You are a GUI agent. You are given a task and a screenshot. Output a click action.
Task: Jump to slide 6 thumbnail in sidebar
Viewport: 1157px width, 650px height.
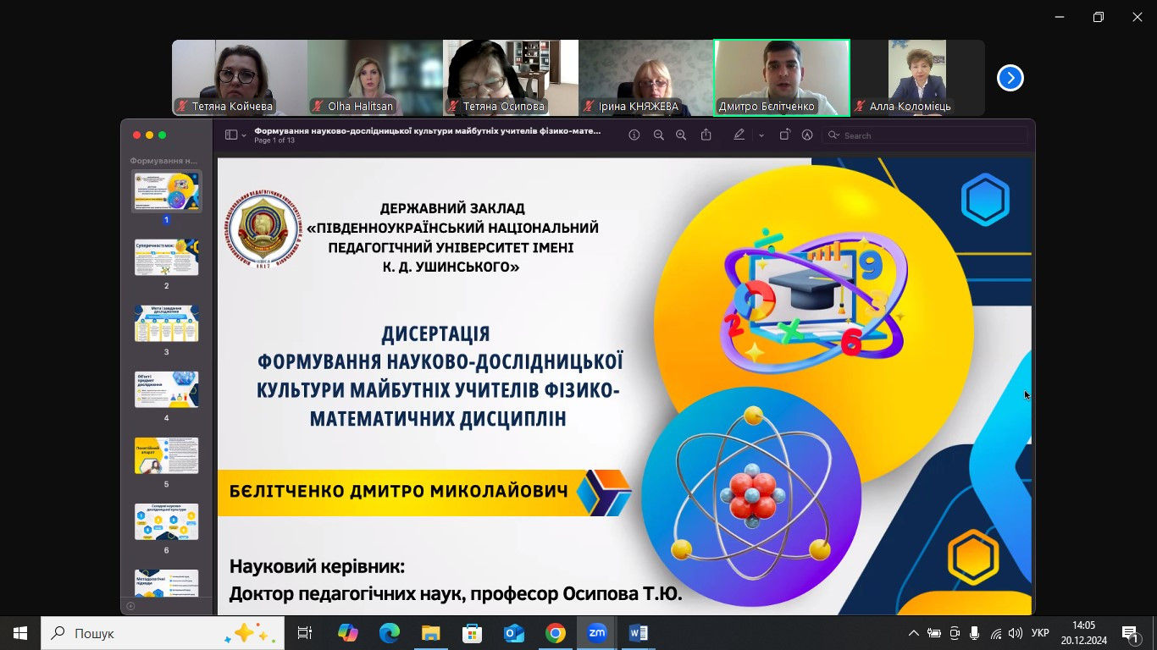[x=166, y=521]
